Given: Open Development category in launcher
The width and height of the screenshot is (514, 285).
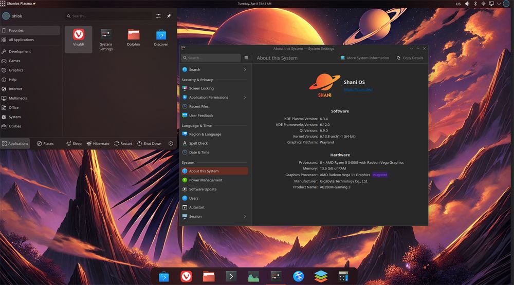Looking at the screenshot, I should [30, 51].
